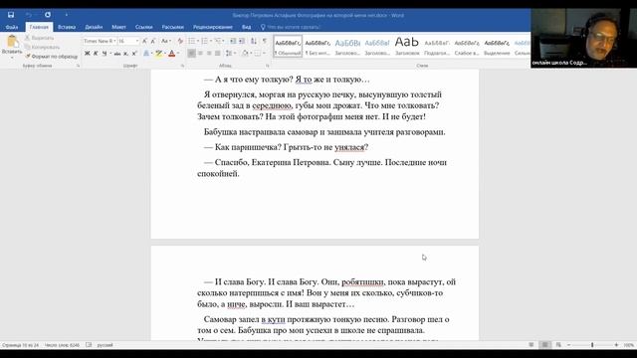Switch to the Главная ribbon tab
Screen dimensions: 637x358
(39, 27)
